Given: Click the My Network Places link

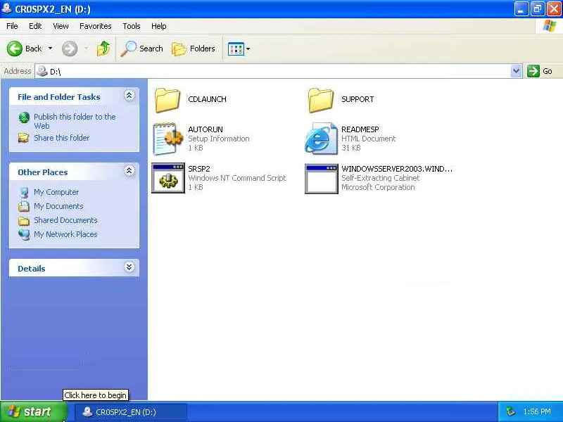Looking at the screenshot, I should tap(65, 234).
